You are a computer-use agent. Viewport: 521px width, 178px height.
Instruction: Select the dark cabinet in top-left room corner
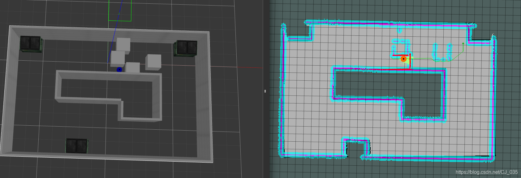(31, 44)
